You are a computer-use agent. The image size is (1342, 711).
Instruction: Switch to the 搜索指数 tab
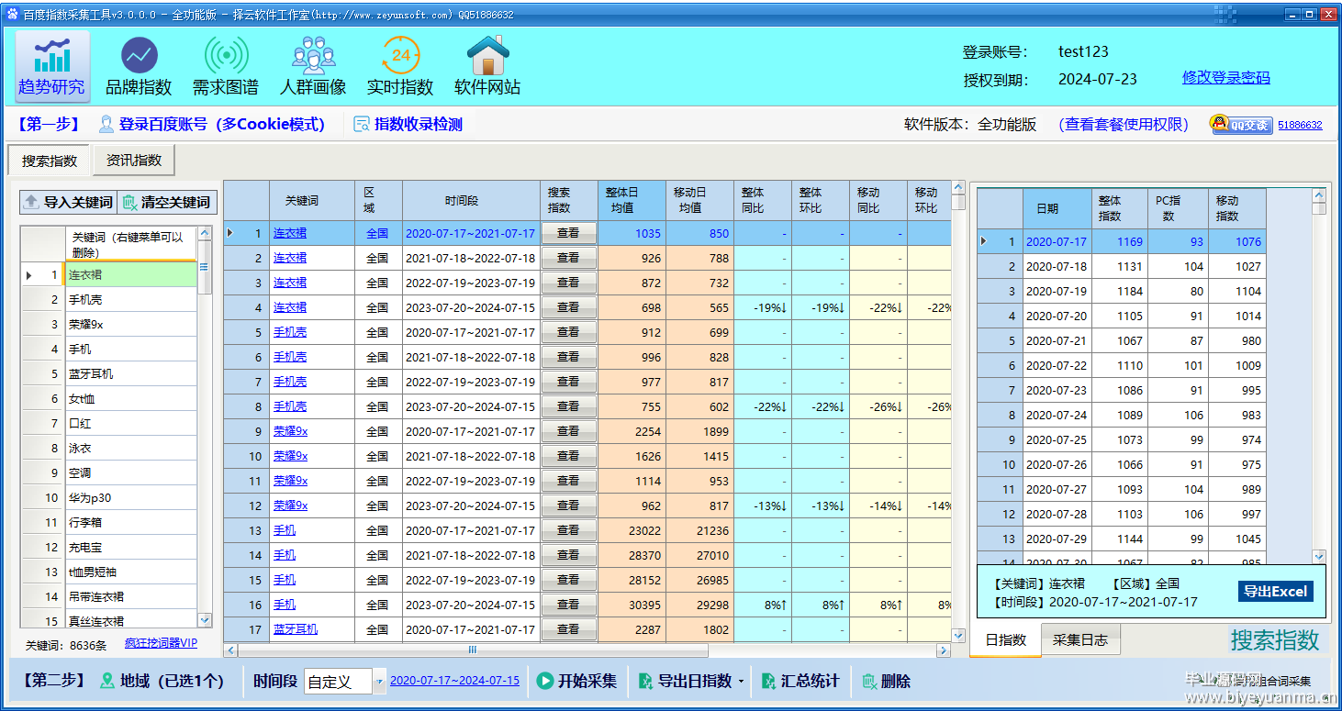(x=50, y=161)
